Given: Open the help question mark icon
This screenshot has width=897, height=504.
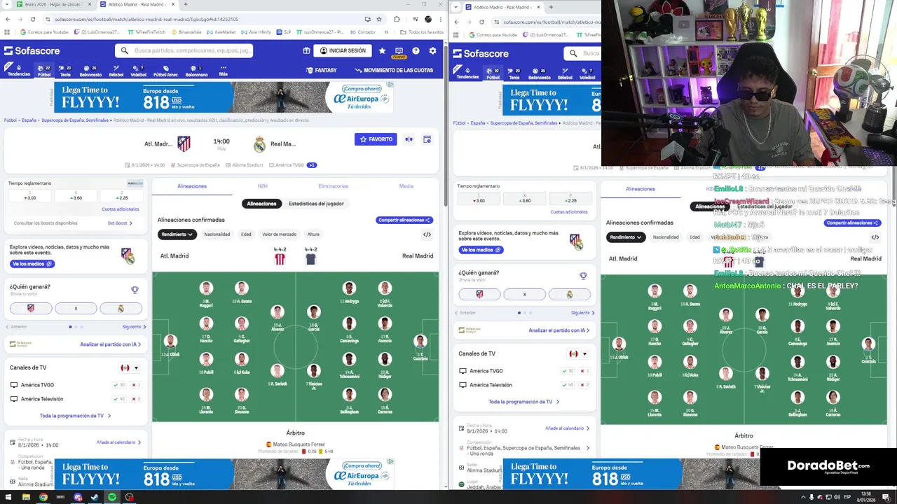Looking at the screenshot, I should 416,50.
